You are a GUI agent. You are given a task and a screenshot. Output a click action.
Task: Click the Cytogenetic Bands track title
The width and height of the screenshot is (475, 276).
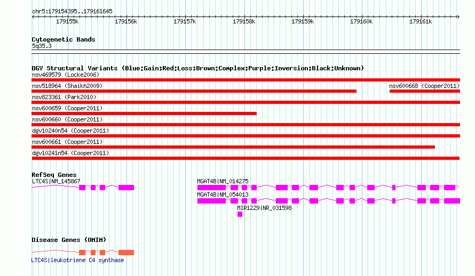[x=64, y=39]
